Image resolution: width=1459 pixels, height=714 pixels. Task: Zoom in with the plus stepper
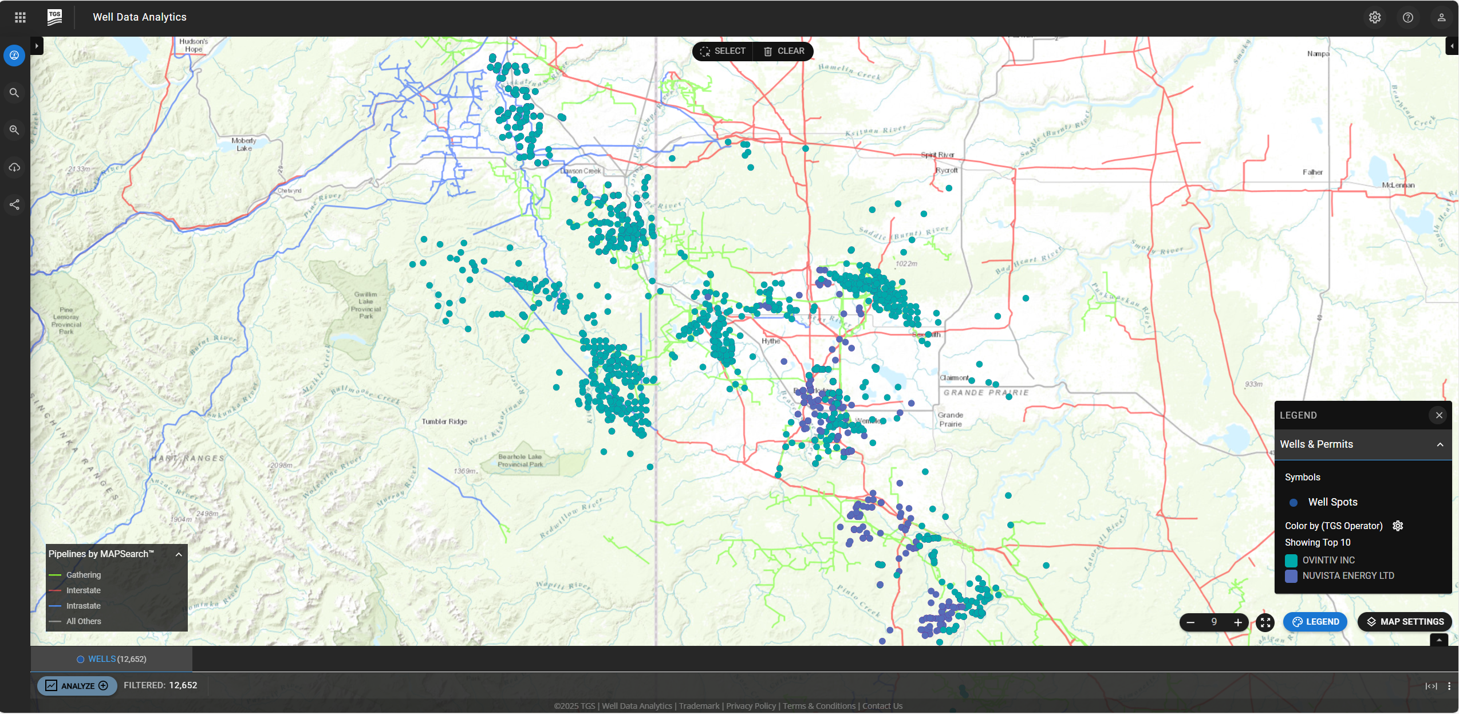pyautogui.click(x=1238, y=622)
